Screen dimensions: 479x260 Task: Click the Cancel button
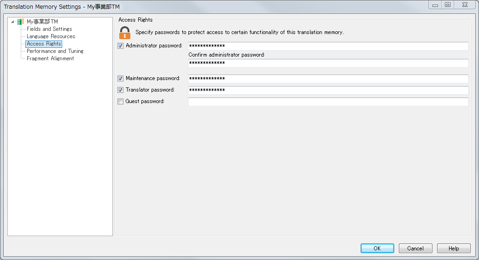[x=415, y=248]
